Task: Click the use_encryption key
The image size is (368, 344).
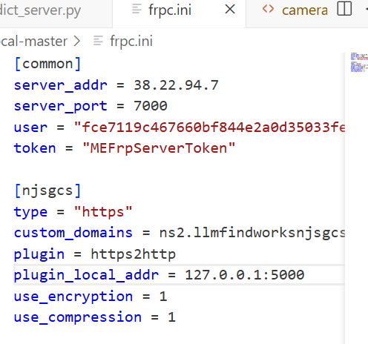Action: (73, 297)
